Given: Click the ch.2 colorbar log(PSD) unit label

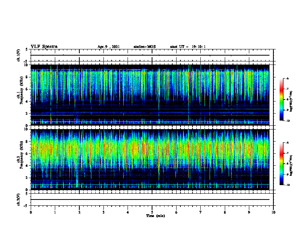Looking at the screenshot, I should (x=291, y=165).
